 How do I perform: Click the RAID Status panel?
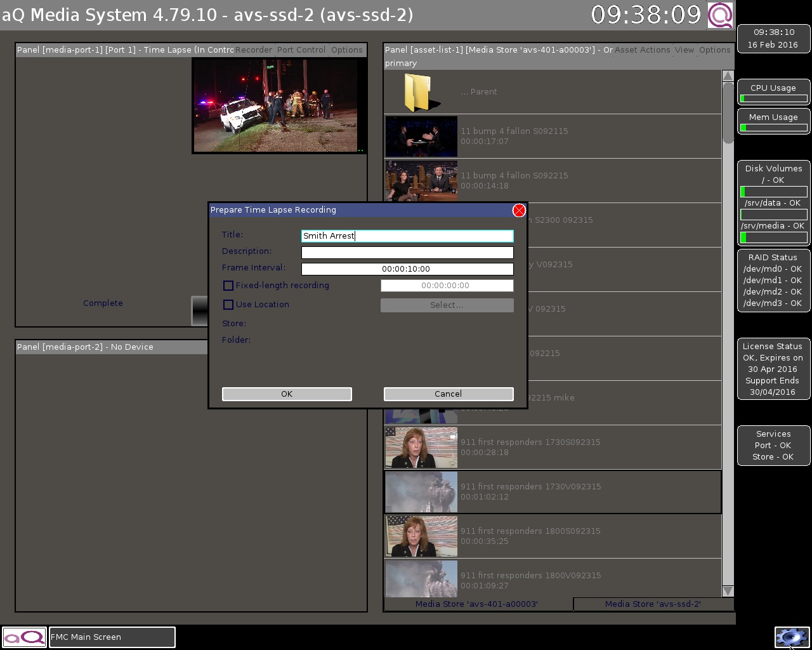click(x=773, y=281)
